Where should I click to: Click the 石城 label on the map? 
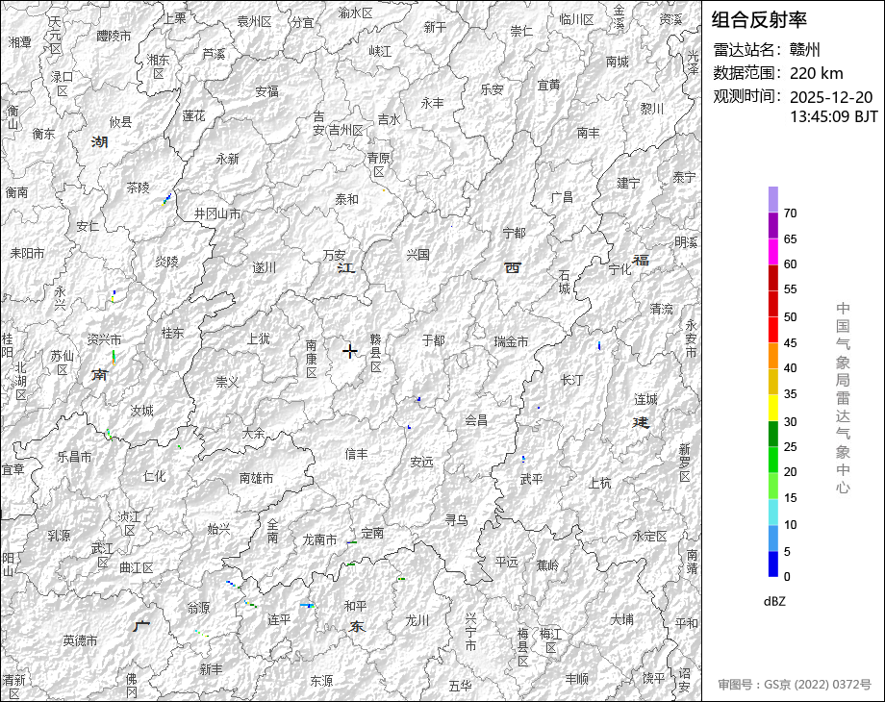[565, 282]
